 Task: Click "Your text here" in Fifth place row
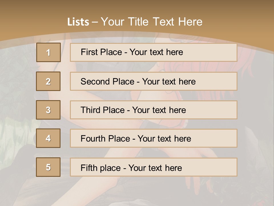155,168
